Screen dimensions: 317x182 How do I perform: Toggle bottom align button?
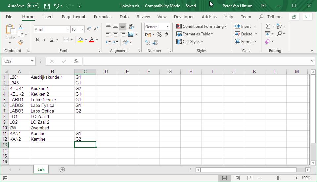pos(123,26)
